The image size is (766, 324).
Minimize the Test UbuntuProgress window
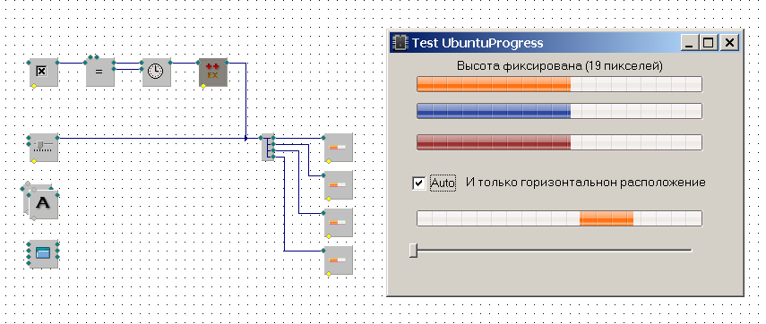pyautogui.click(x=689, y=43)
